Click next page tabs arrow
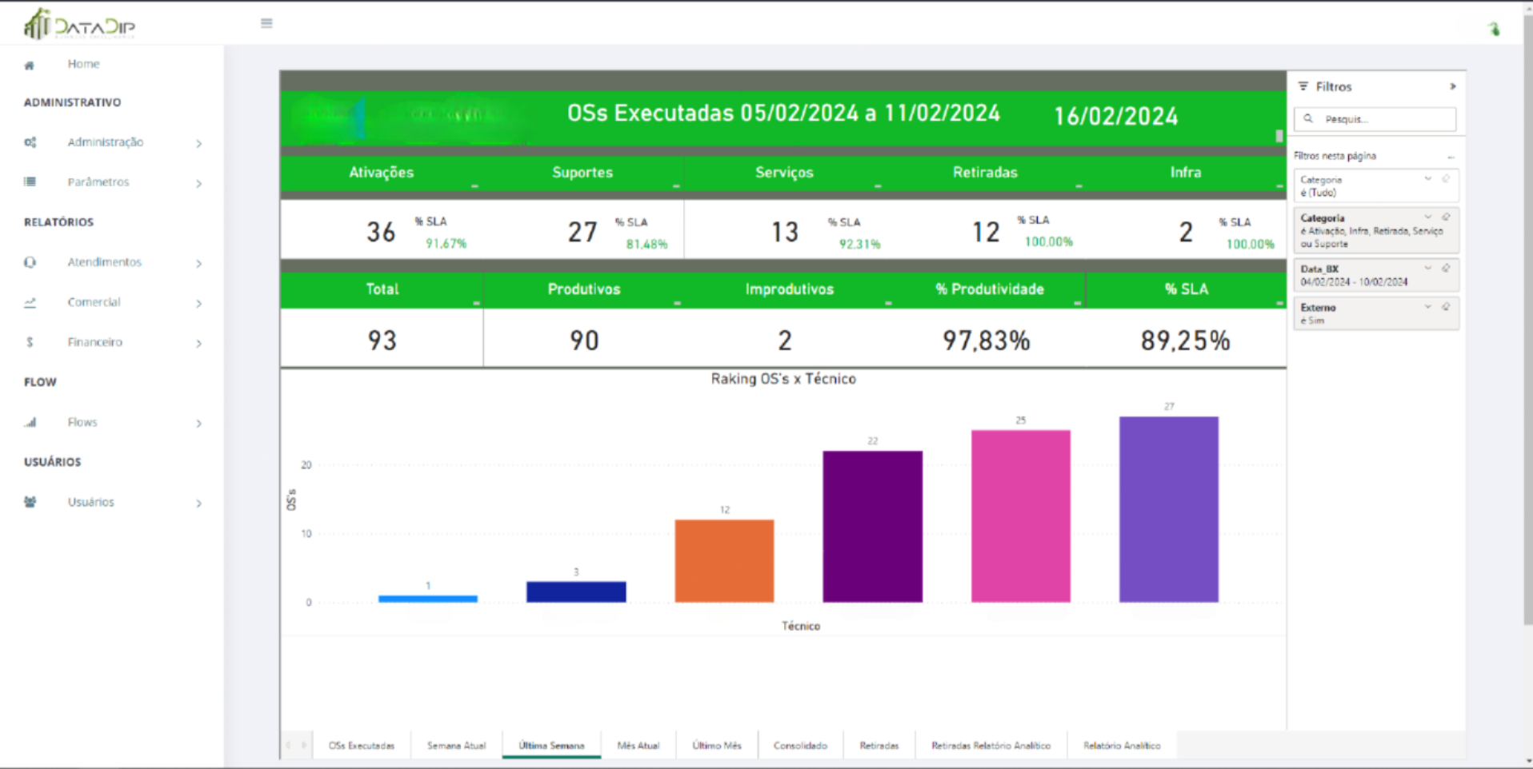 [304, 745]
